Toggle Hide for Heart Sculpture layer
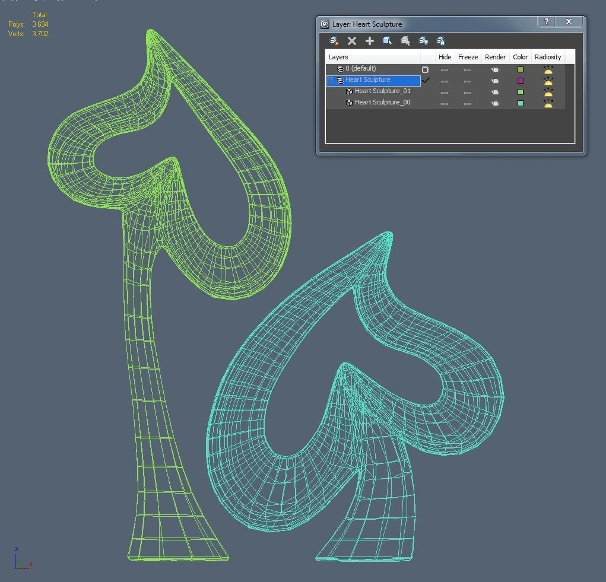Image resolution: width=606 pixels, height=582 pixels. pyautogui.click(x=445, y=81)
